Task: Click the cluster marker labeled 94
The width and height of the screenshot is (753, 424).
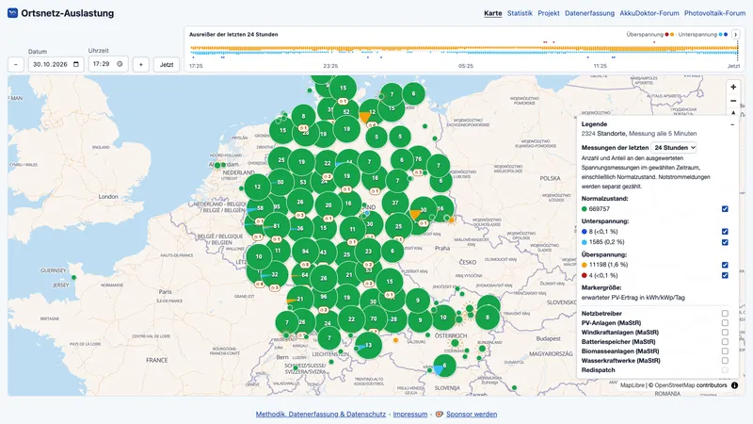Action: pyautogui.click(x=305, y=251)
